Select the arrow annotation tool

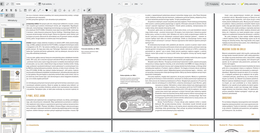point(39,10)
